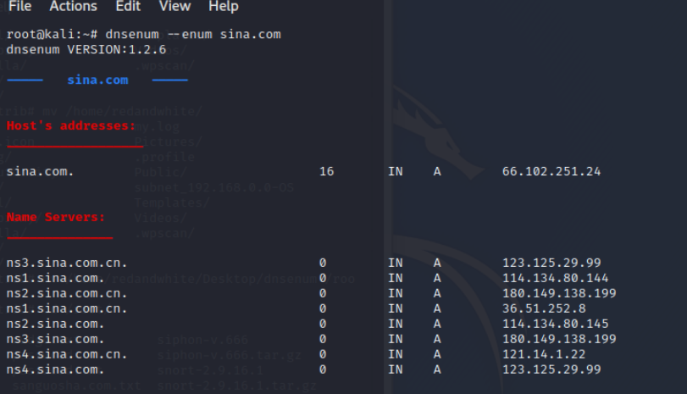Screen dimensions: 687x394
Task: Open the Edit menu
Action: click(x=128, y=6)
